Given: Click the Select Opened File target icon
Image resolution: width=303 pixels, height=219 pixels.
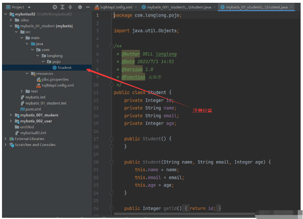Looking at the screenshot, I should point(55,7).
